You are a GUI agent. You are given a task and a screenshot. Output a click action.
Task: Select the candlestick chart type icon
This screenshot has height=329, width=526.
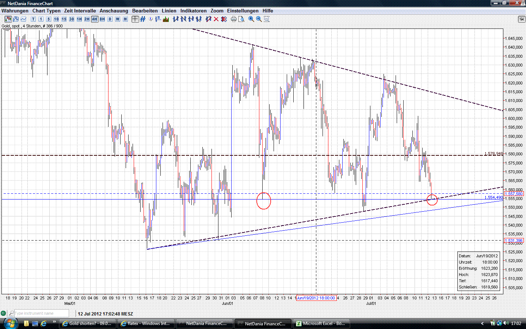click(8, 19)
